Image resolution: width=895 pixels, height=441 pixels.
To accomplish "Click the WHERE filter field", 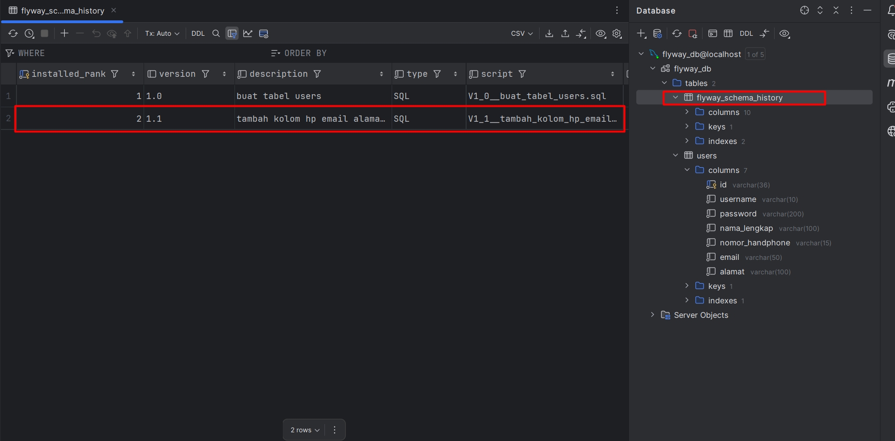I will [135, 53].
